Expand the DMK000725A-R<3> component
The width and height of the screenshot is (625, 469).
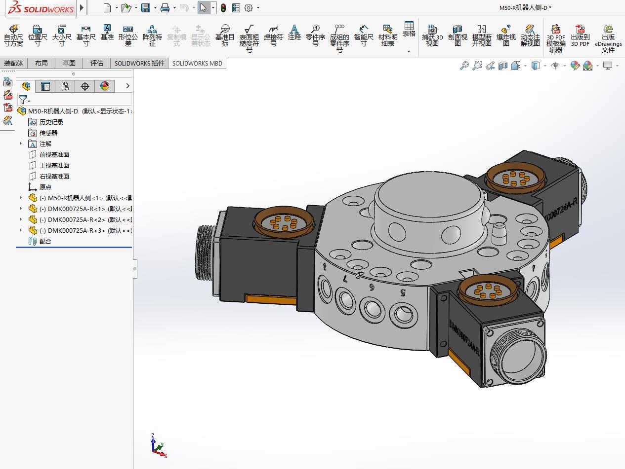(21, 230)
